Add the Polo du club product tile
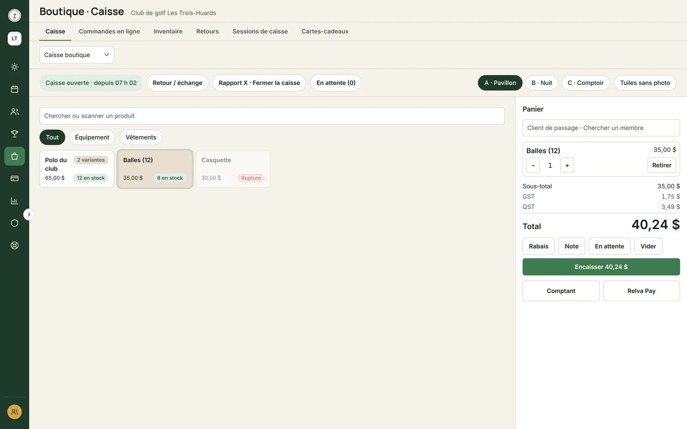The image size is (687, 429). pos(77,169)
